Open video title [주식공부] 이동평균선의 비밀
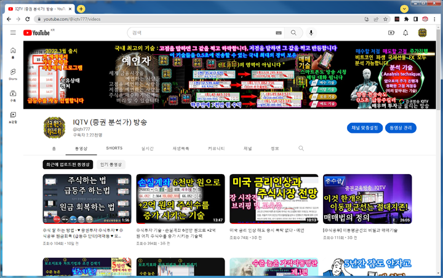 pos(360,231)
